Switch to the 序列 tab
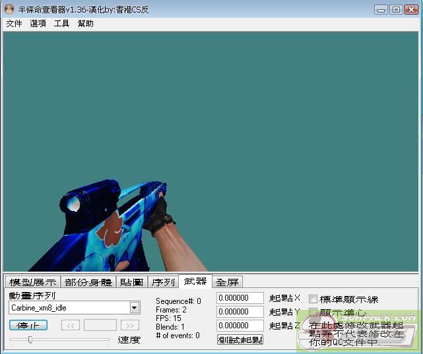 point(163,282)
